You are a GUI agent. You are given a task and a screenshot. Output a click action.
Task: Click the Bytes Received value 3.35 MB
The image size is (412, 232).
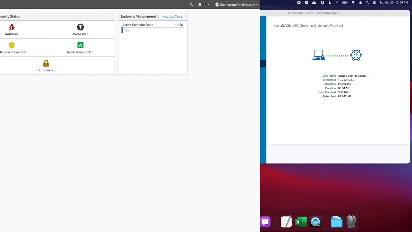pyautogui.click(x=343, y=92)
